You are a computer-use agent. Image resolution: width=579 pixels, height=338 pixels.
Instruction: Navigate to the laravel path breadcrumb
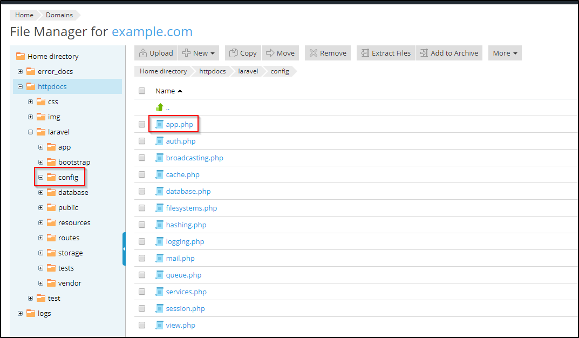tap(248, 71)
